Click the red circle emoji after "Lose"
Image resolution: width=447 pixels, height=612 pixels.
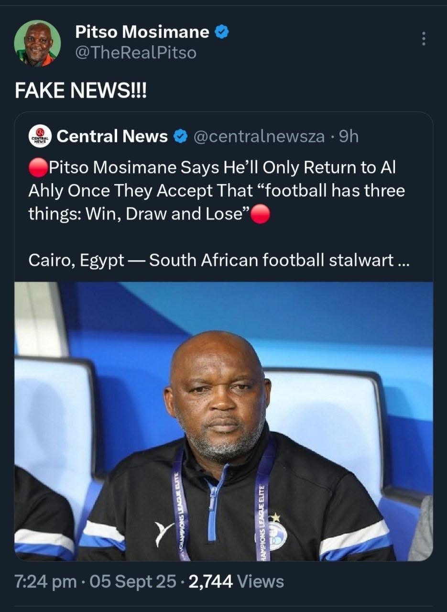[x=261, y=215]
